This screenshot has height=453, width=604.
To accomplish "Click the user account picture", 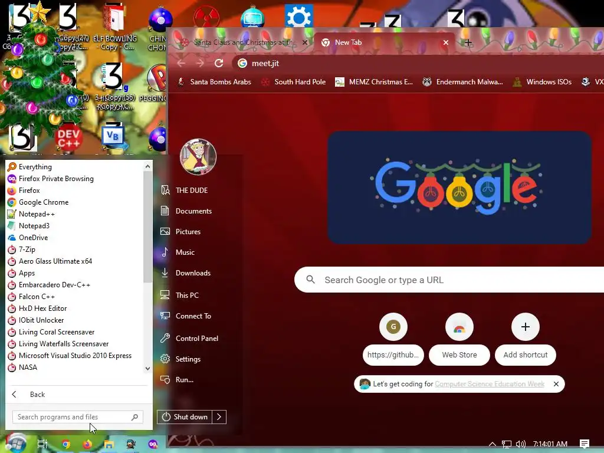I will [198, 157].
